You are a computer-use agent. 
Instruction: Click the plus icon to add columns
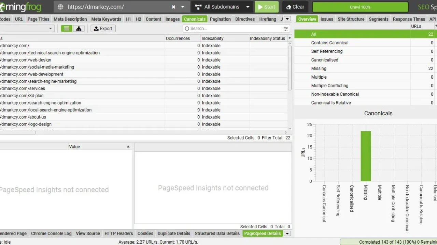(290, 38)
